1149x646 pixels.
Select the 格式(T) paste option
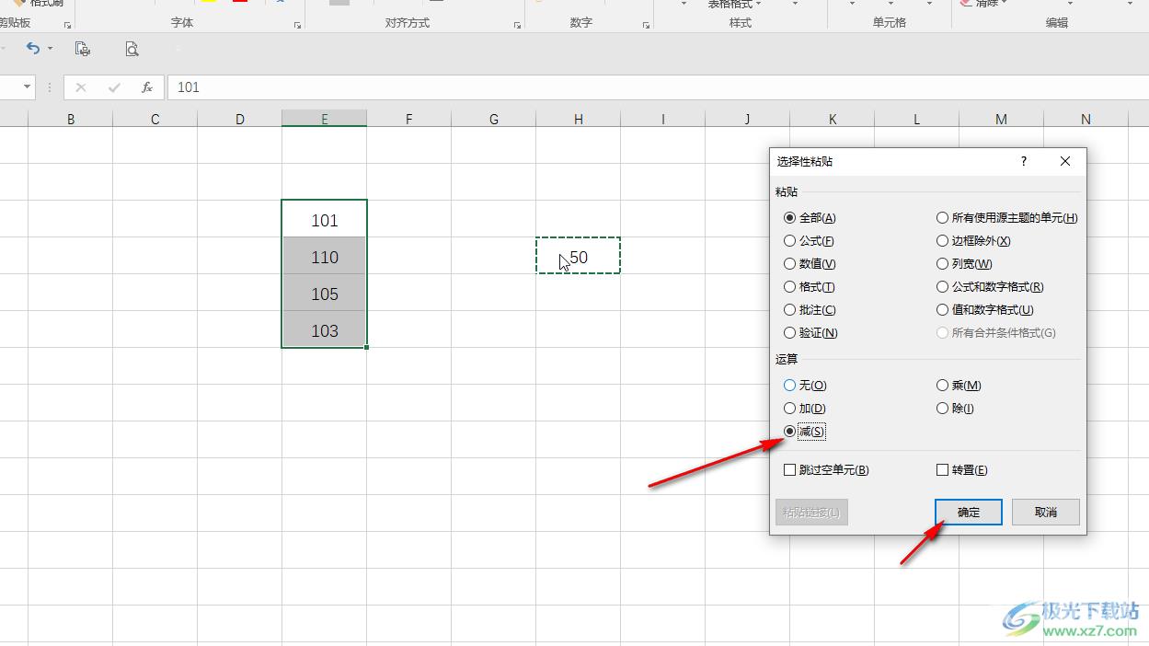pos(810,287)
